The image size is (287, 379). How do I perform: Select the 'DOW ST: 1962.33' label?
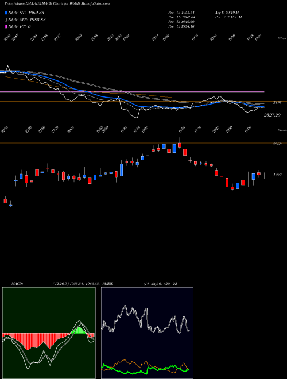[26, 13]
